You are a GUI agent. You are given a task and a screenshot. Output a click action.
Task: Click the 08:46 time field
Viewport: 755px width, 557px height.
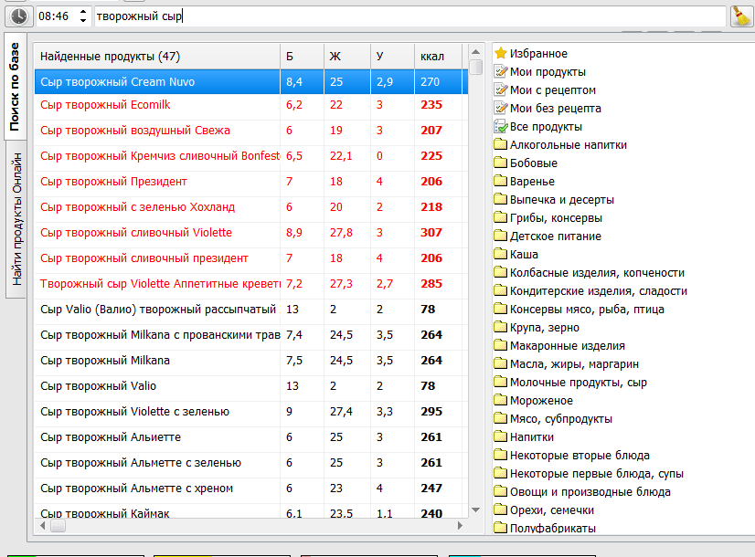[58, 16]
